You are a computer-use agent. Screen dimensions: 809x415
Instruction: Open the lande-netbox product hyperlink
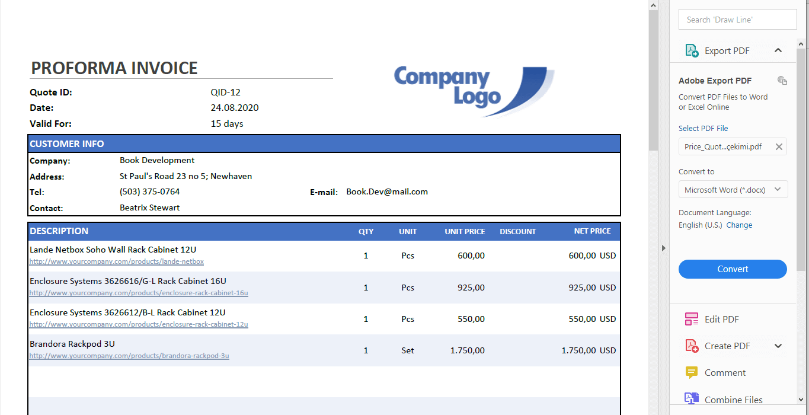pos(116,261)
